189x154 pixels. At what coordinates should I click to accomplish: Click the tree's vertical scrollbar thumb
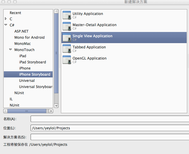tap(56, 53)
